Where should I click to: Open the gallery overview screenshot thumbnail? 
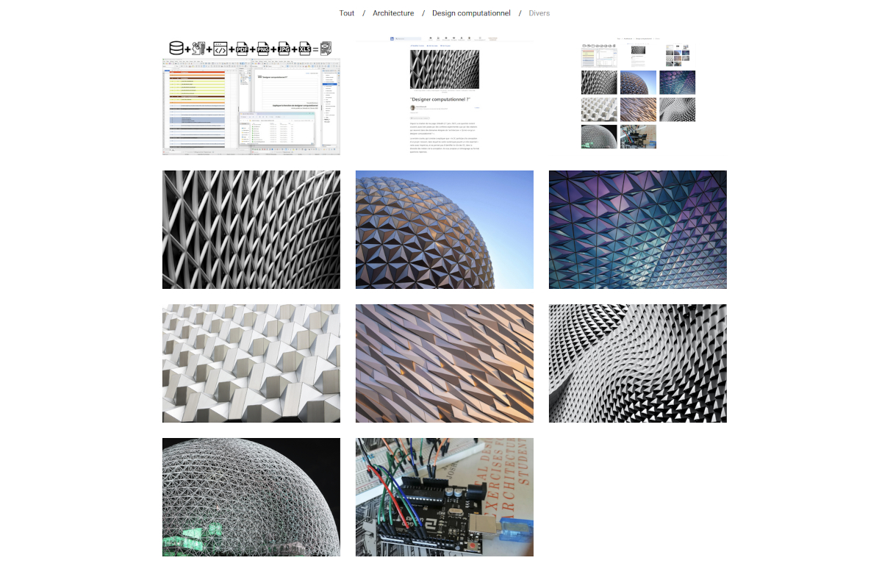(x=637, y=96)
